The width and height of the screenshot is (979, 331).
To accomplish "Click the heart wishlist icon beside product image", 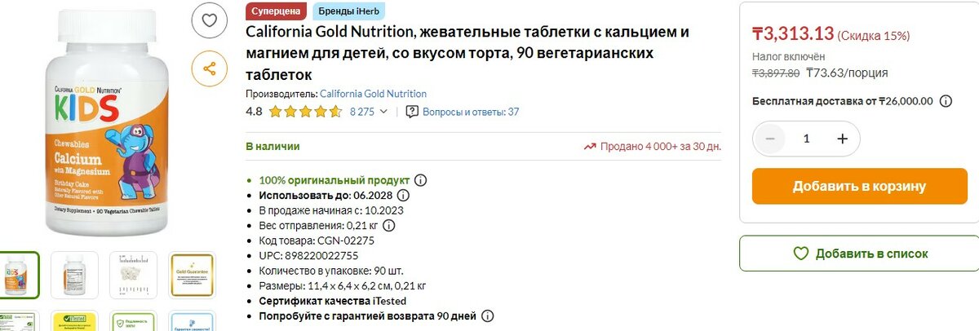I will point(209,20).
